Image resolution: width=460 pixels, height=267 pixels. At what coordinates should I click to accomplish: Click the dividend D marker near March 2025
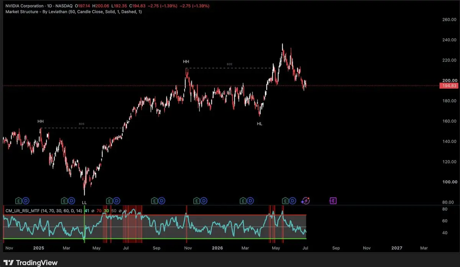click(72, 200)
